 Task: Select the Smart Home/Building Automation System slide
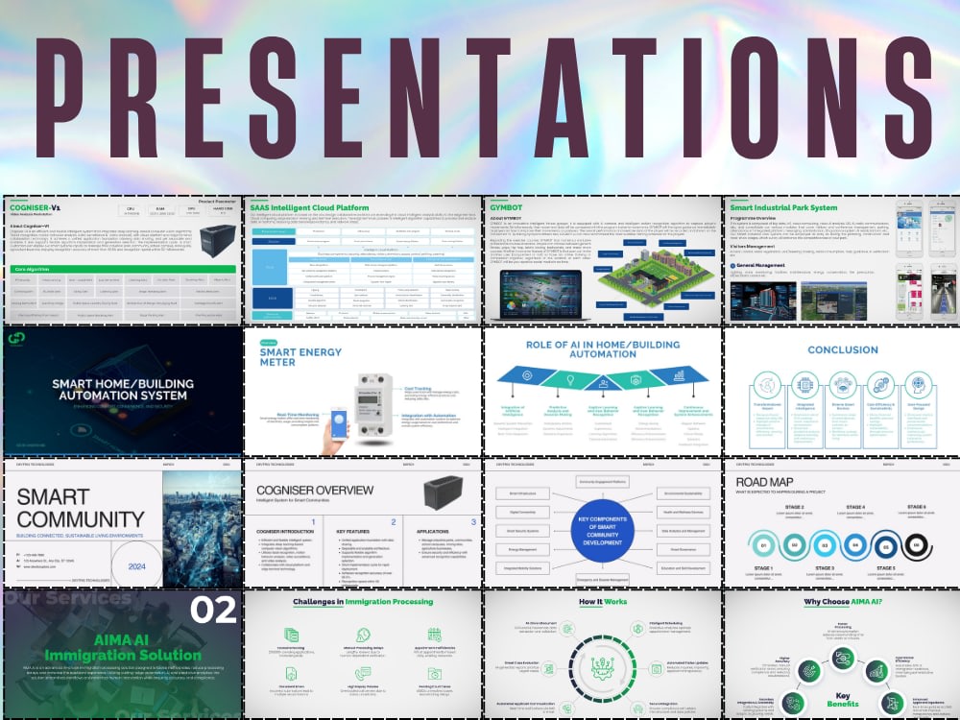point(123,392)
